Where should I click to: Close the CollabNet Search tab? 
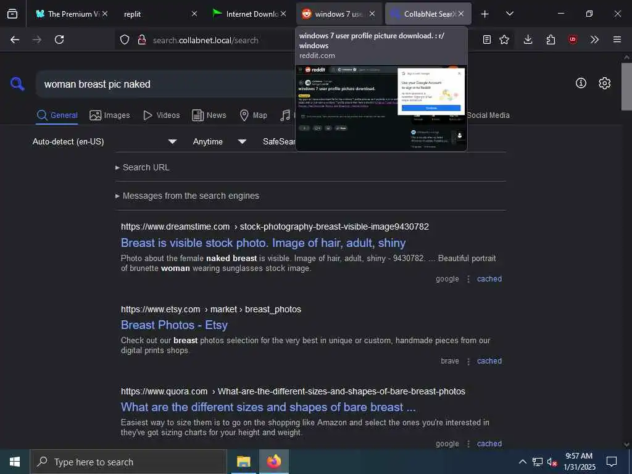(x=461, y=14)
